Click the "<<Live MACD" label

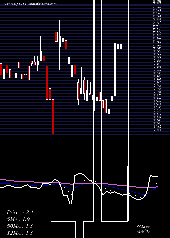pos(143,229)
